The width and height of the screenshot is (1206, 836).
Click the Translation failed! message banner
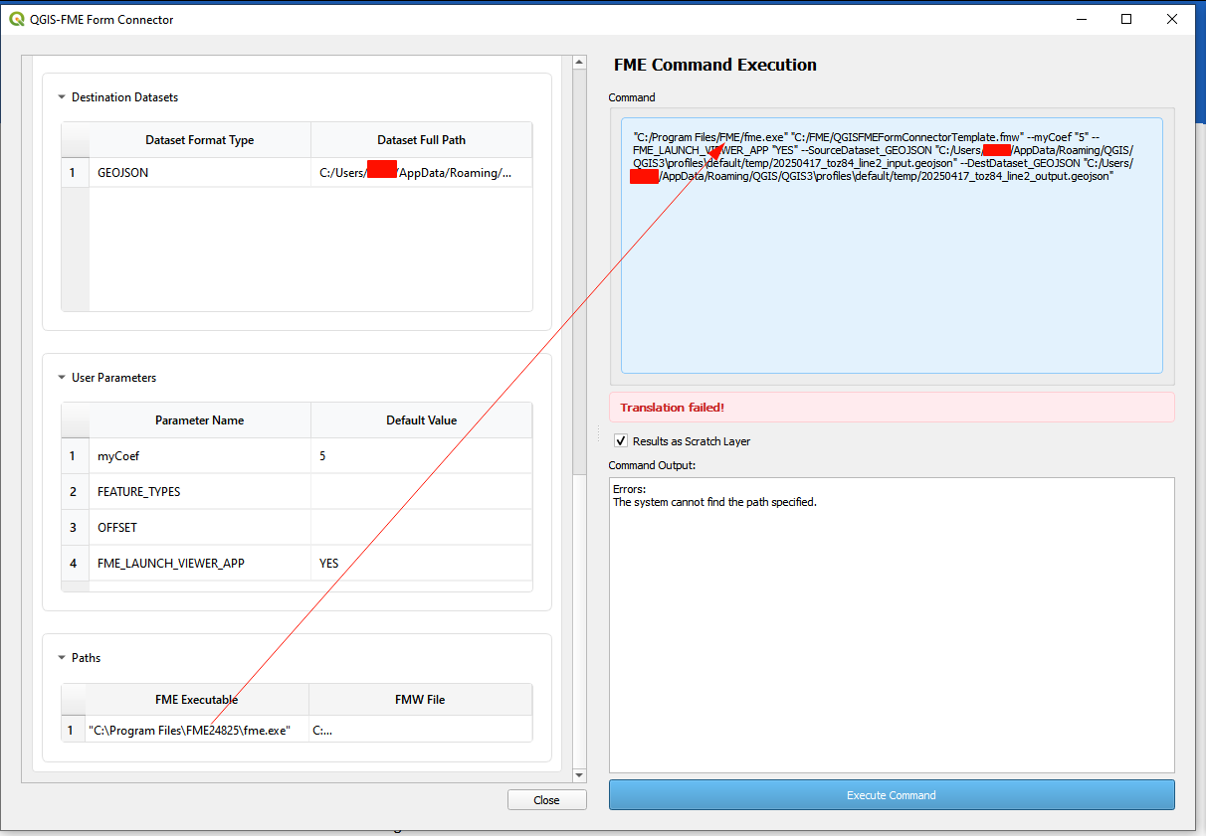point(892,408)
